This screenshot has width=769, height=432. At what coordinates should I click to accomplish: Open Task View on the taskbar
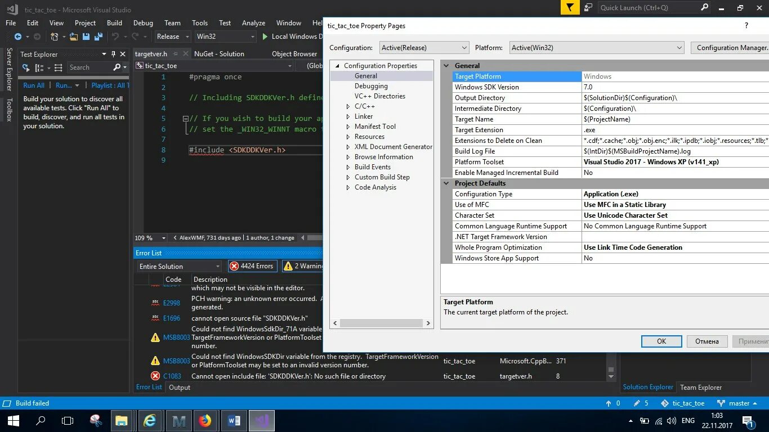pos(68,420)
